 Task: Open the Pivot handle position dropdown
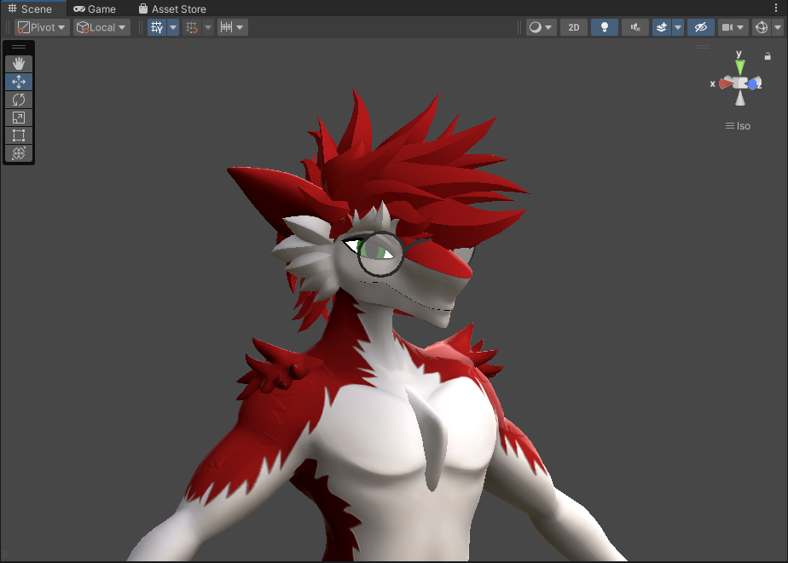point(41,27)
